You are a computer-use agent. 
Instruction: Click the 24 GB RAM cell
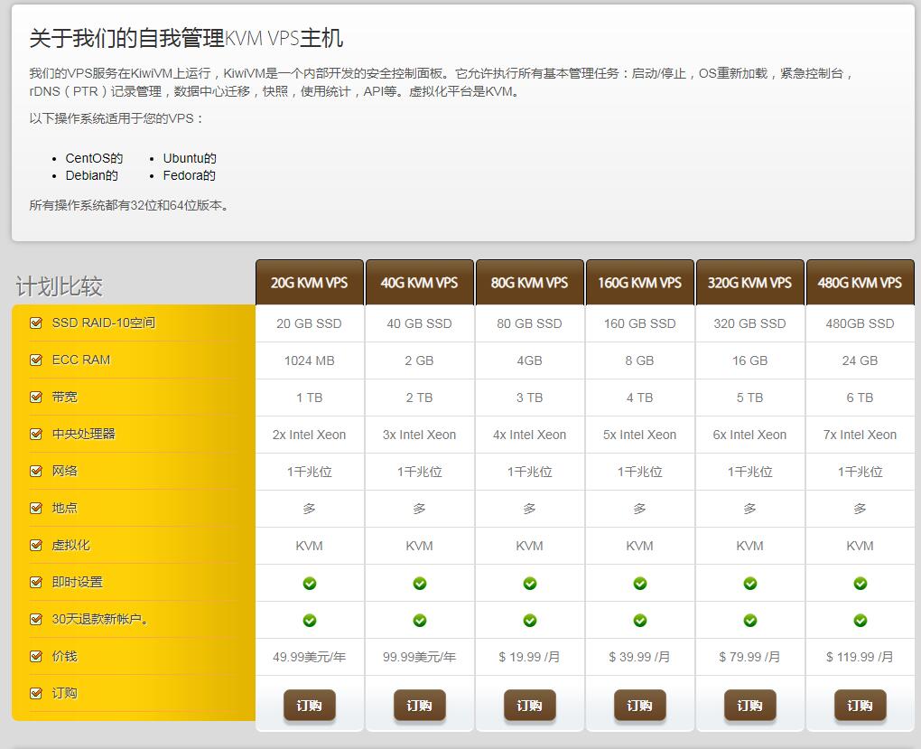(860, 360)
